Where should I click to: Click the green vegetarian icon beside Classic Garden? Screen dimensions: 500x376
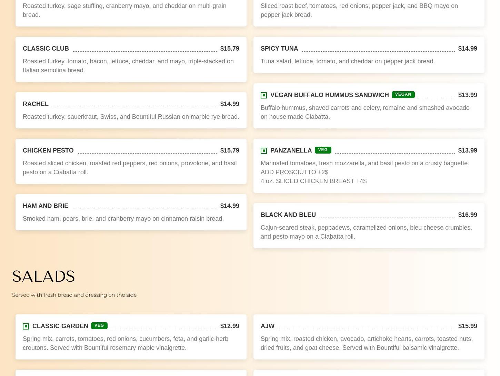[26, 326]
